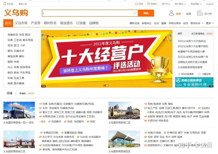
Task: Open 商家入驻 in top bar
Action: click(23, 4)
